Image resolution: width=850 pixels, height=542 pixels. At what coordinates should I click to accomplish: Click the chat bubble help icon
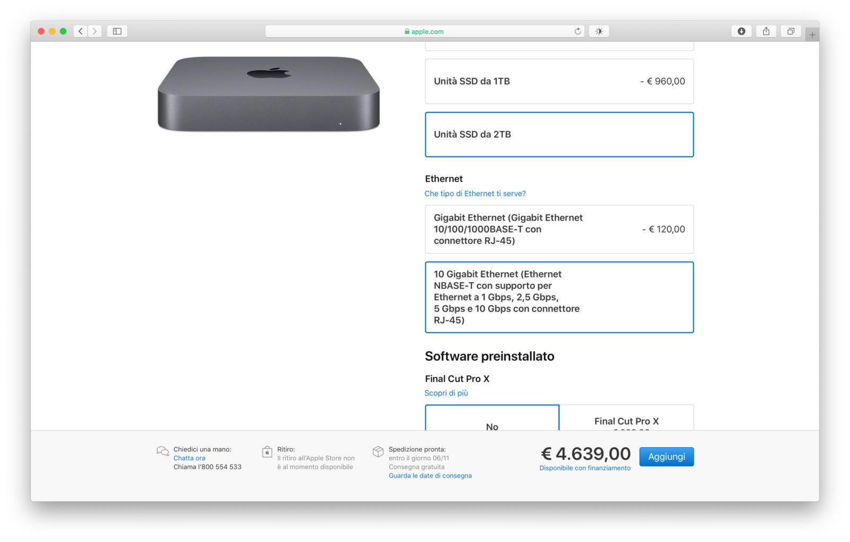[163, 451]
